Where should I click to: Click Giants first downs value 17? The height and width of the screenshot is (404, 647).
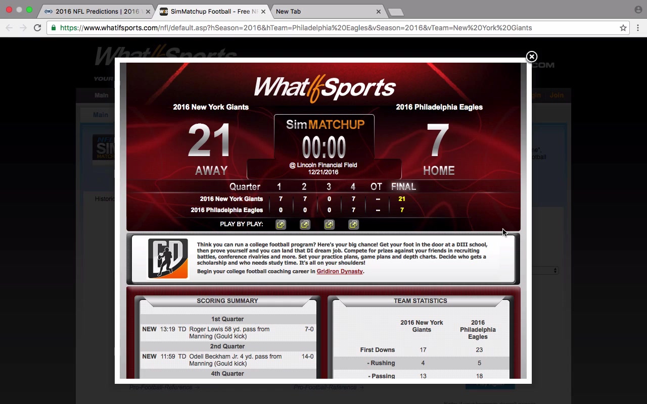(x=423, y=350)
